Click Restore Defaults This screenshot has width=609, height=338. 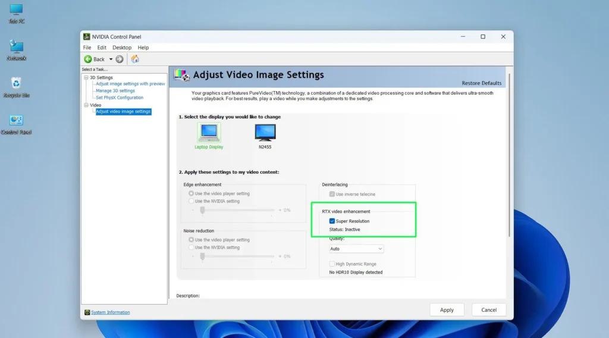(x=481, y=83)
